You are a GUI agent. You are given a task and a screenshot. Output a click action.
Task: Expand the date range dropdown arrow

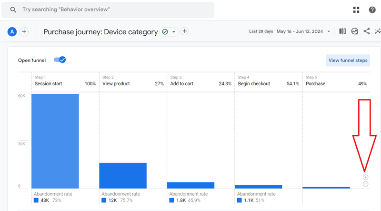329,32
